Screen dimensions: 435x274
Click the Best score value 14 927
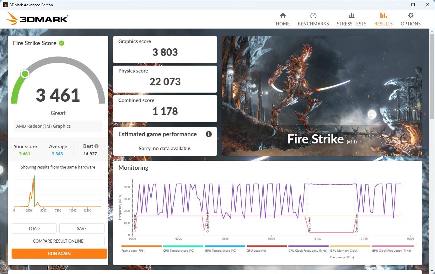pyautogui.click(x=90, y=154)
